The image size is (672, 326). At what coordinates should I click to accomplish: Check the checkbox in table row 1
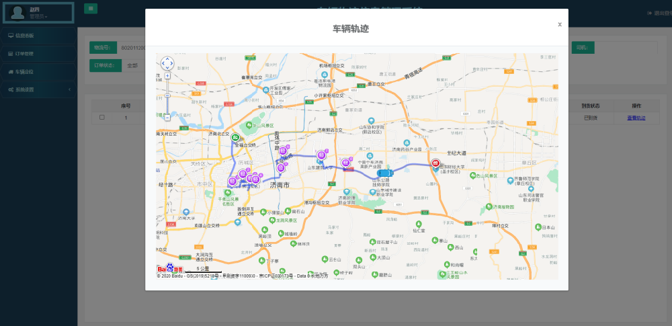(102, 118)
